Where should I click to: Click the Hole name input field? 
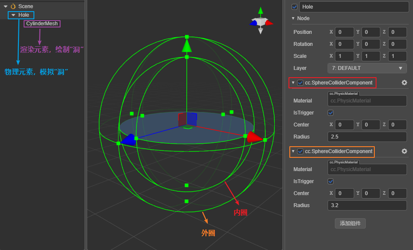point(354,7)
